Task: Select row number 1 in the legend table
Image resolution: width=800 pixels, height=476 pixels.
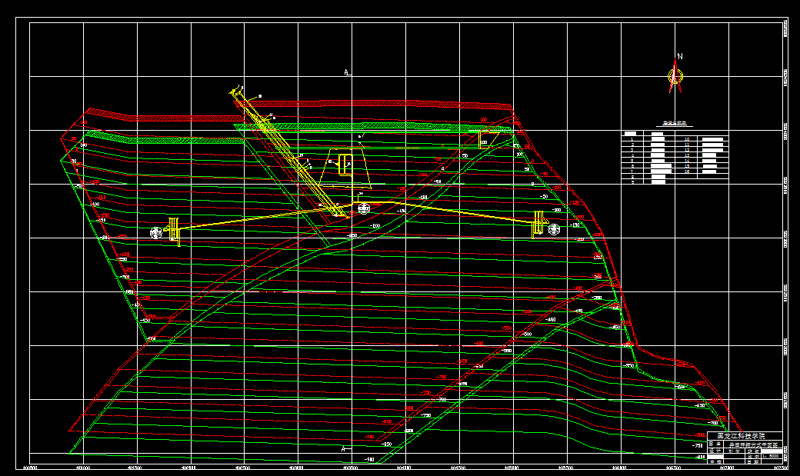Action: [x=632, y=138]
